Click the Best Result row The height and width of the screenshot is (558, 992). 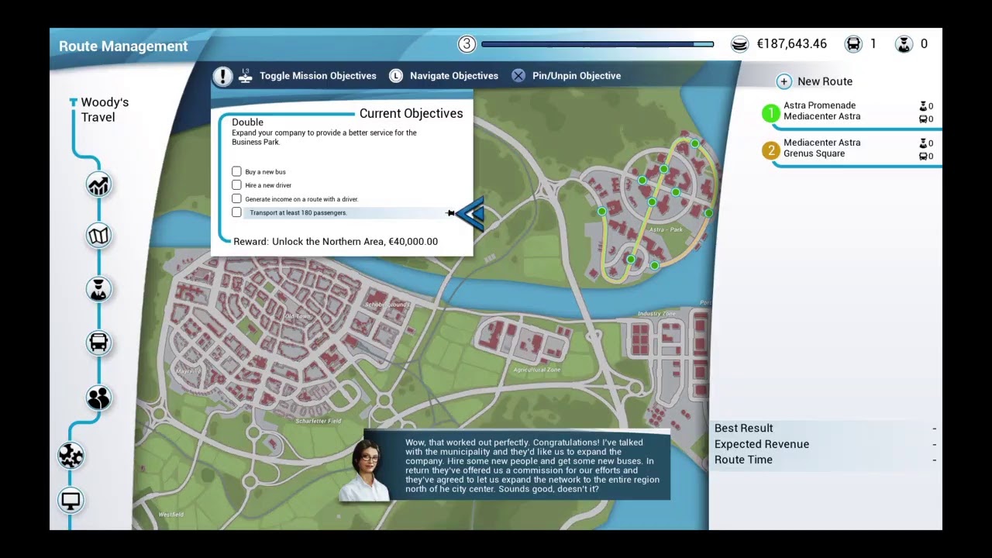click(x=825, y=428)
